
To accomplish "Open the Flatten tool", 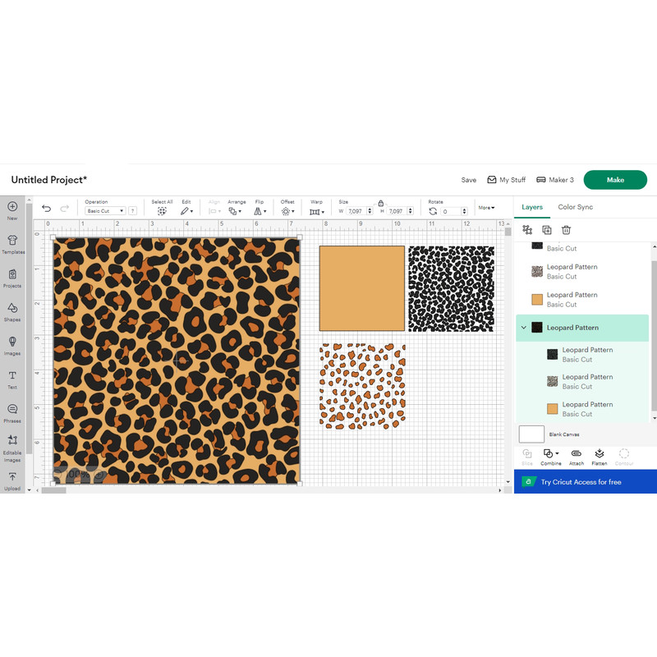I will click(x=600, y=453).
